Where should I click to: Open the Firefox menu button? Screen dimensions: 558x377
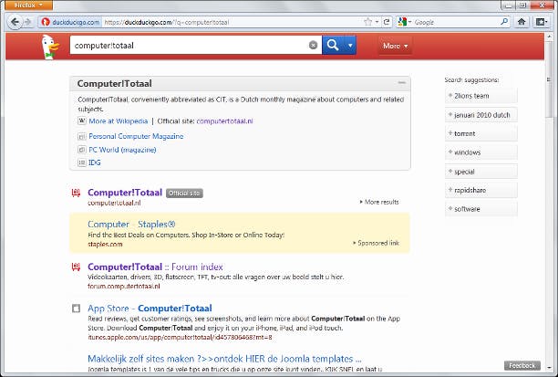pyautogui.click(x=29, y=5)
